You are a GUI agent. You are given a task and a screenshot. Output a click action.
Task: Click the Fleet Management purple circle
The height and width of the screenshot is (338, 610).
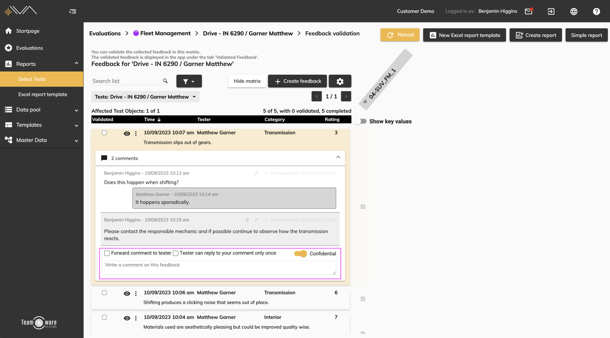[x=136, y=33]
